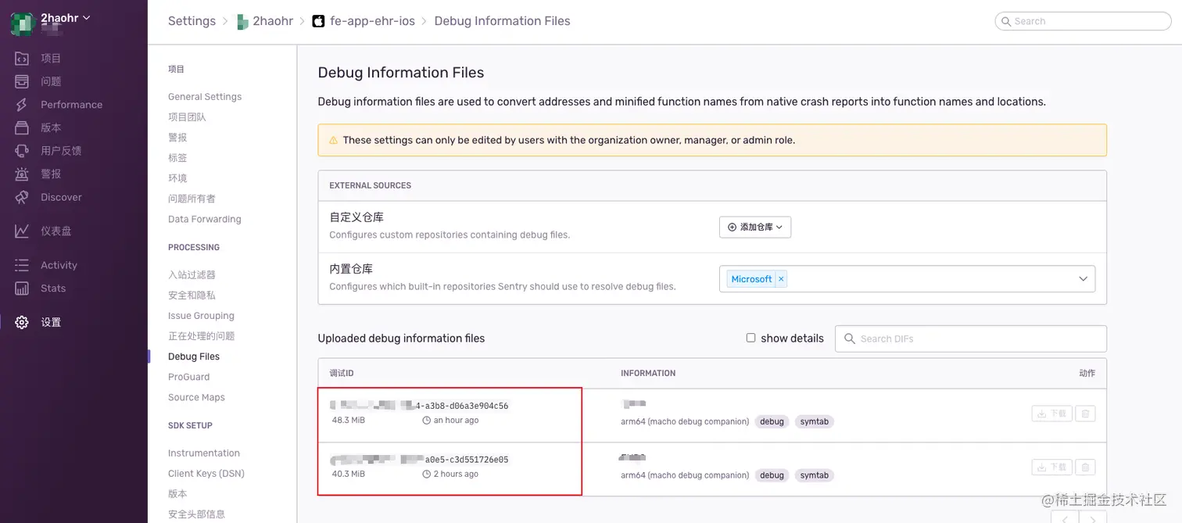Click 下载 button for 40.3 MiB file
The image size is (1182, 523).
(1051, 467)
